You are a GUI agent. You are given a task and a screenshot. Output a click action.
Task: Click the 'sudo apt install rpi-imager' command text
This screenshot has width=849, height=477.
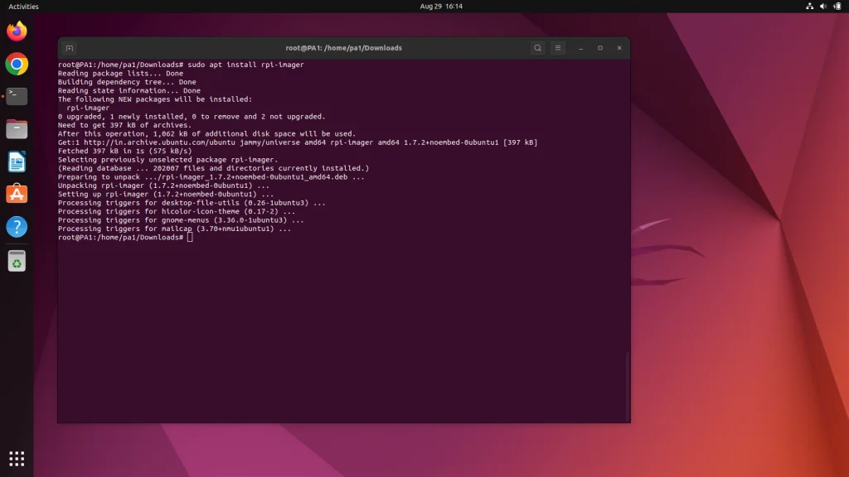point(245,65)
